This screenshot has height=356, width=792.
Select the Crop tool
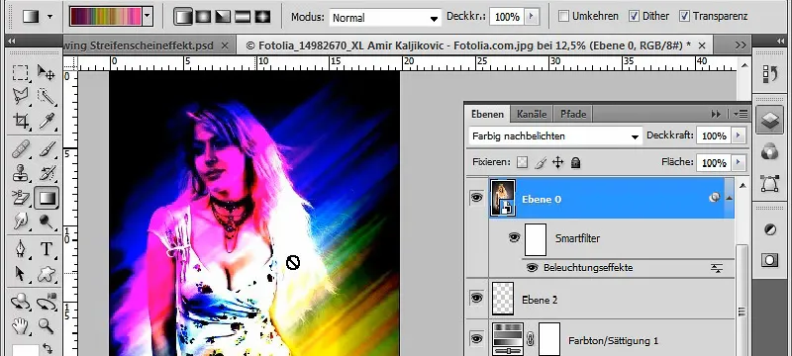coord(21,121)
